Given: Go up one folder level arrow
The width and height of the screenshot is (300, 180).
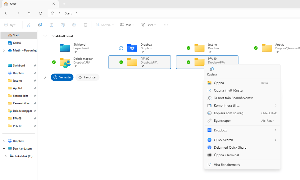Looking at the screenshot, I should (29, 13).
